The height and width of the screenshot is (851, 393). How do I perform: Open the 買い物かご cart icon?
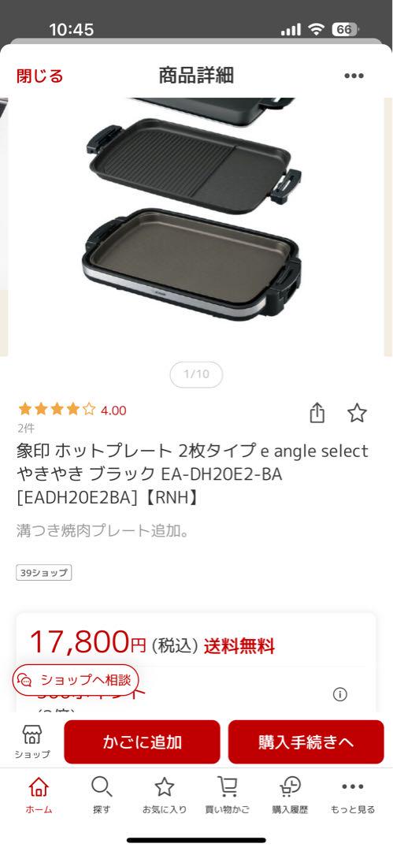coord(228,795)
